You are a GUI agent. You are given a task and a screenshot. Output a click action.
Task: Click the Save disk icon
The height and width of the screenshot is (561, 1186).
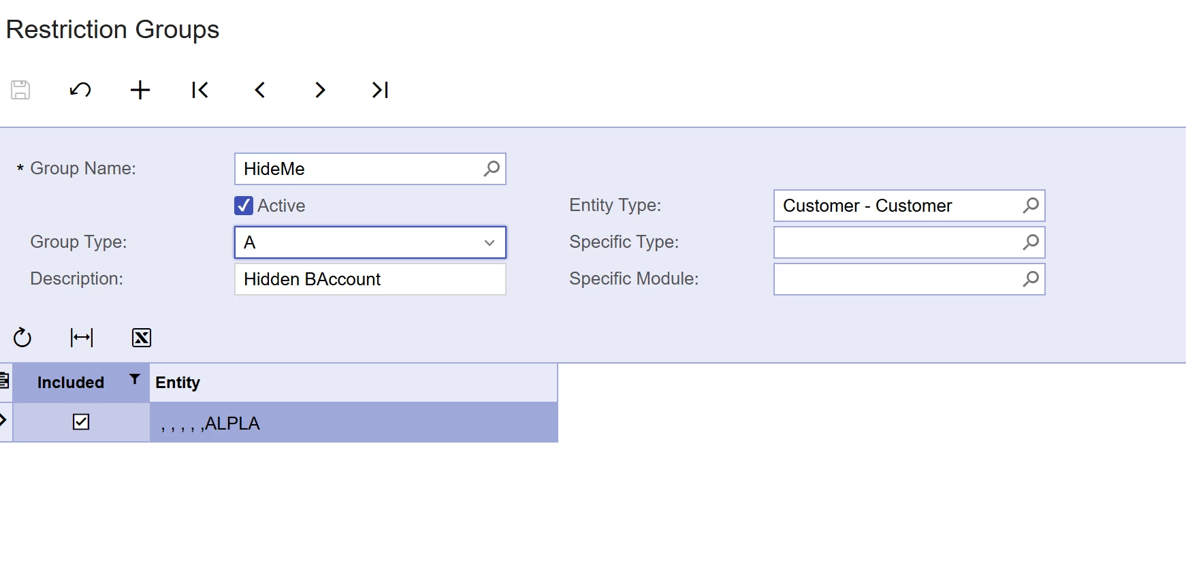click(x=20, y=90)
